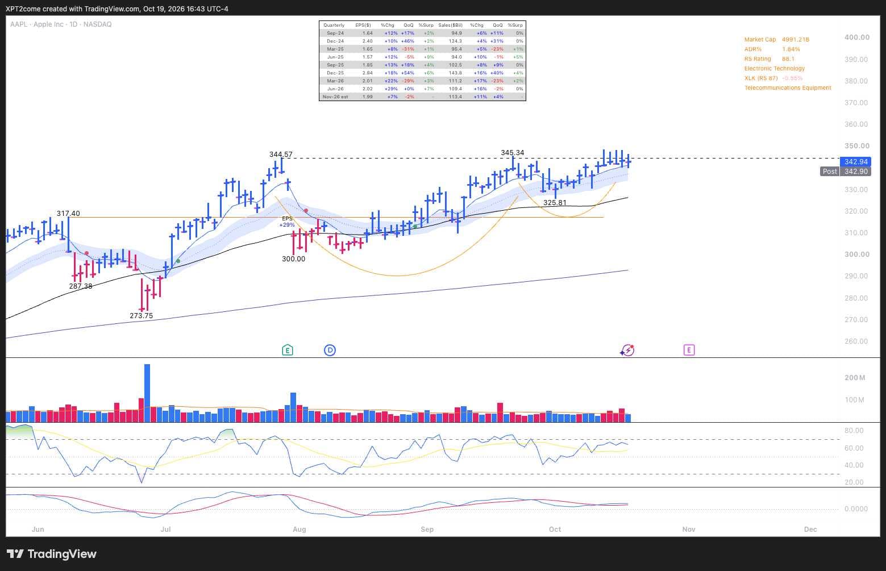This screenshot has height=571, width=886.
Task: Click the 344.57 high price label
Action: point(281,155)
